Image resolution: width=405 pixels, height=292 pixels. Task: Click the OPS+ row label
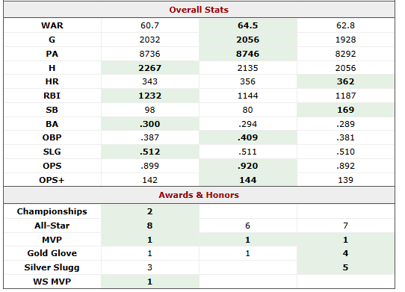click(x=52, y=180)
